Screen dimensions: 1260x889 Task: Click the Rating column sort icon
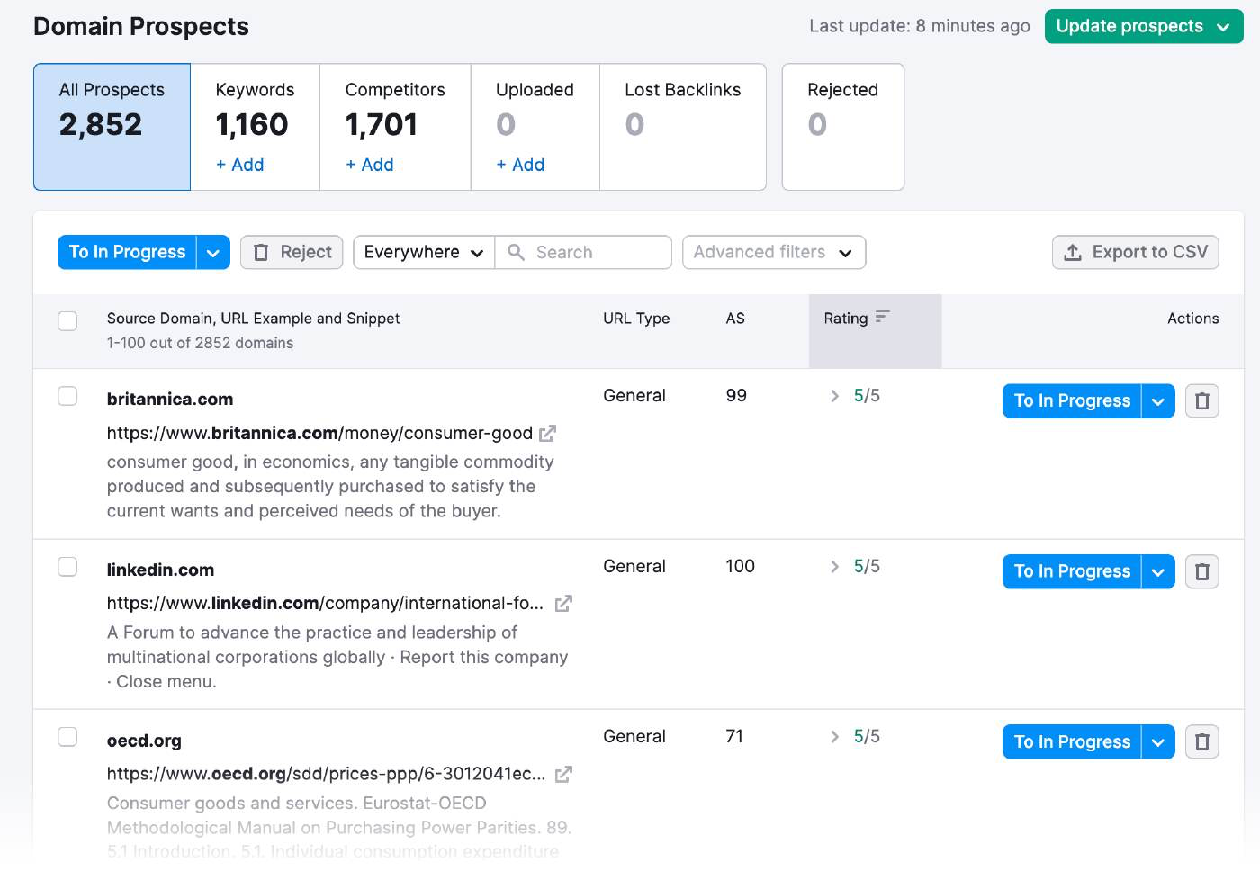[883, 317]
